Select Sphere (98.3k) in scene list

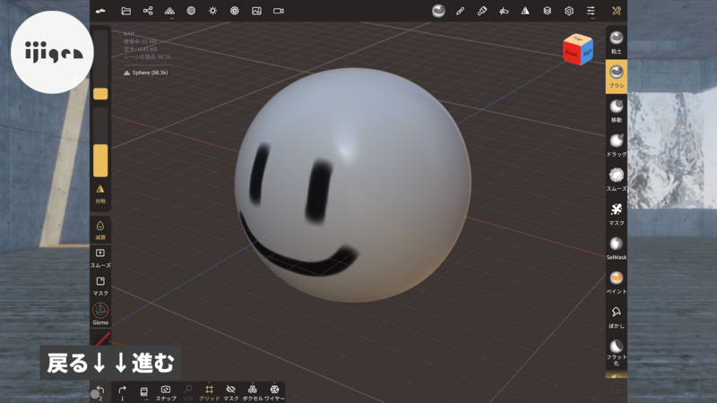(145, 73)
